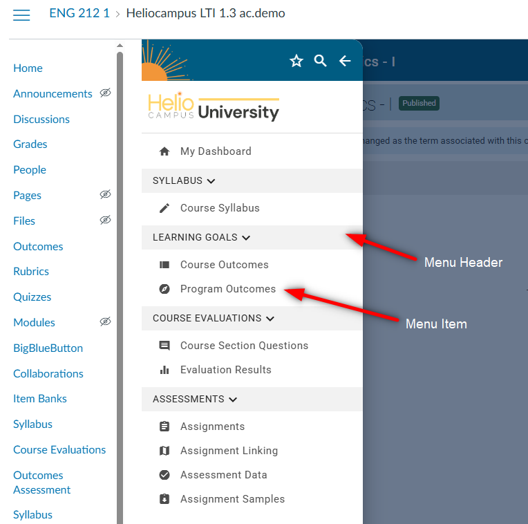
Task: Click the course navigation vertical scrollbar
Action: (x=120, y=277)
